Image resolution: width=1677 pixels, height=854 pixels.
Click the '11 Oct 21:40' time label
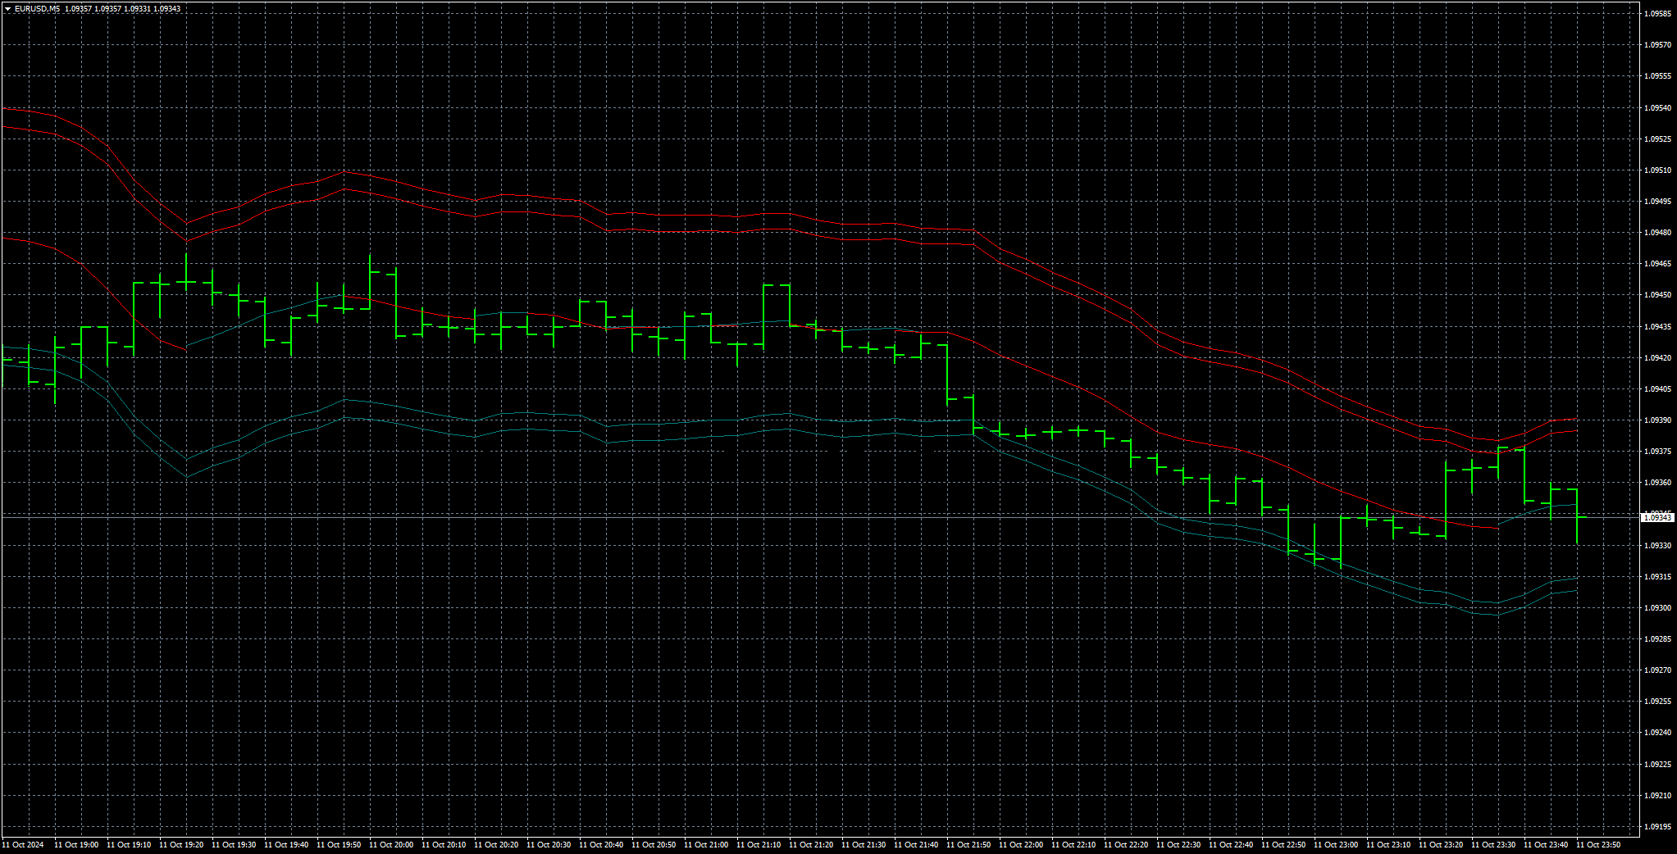tap(916, 845)
